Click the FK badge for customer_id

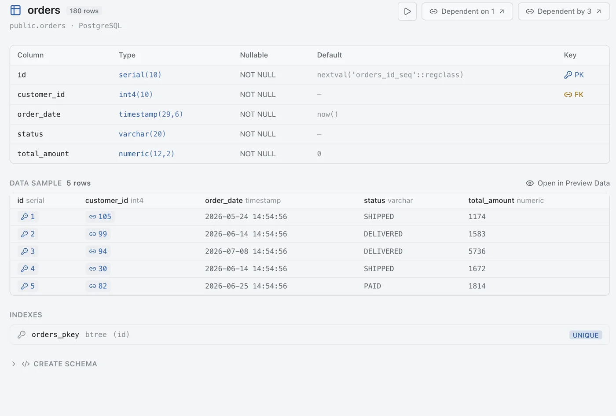click(x=574, y=95)
